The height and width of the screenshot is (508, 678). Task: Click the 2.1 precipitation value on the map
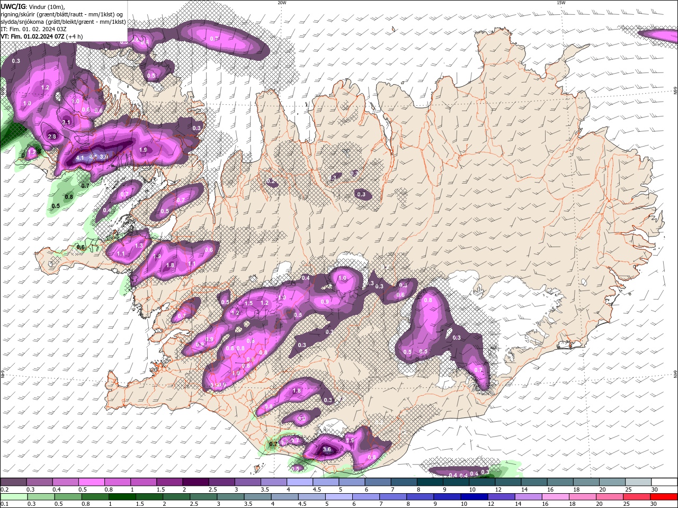coord(66,122)
